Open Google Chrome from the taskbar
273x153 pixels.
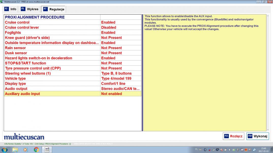click(x=36, y=149)
